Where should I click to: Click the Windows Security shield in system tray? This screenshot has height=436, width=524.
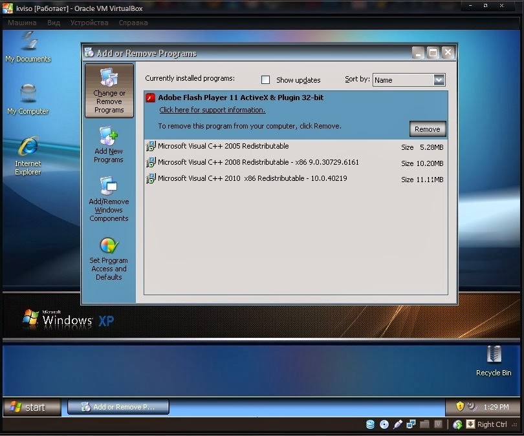(459, 407)
